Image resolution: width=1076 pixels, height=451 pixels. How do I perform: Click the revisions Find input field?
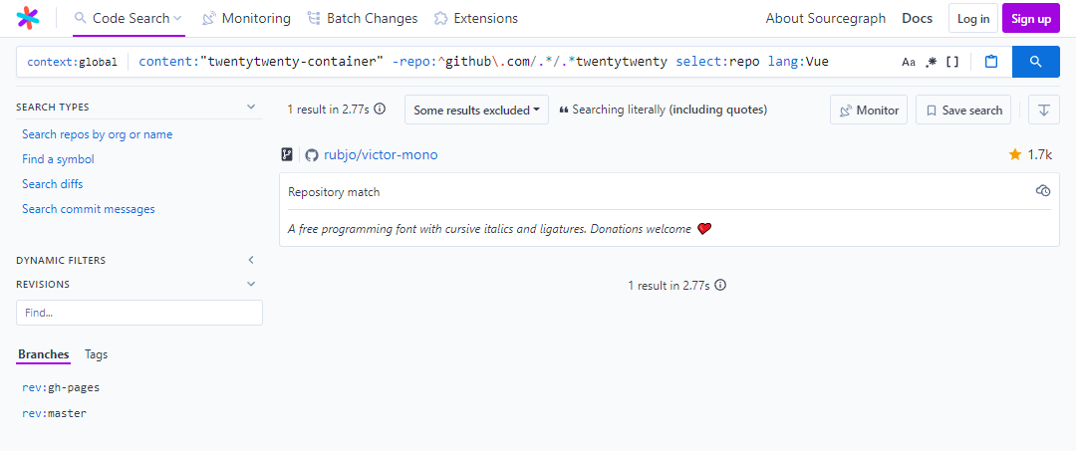click(x=139, y=313)
